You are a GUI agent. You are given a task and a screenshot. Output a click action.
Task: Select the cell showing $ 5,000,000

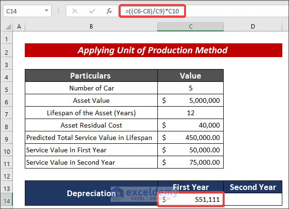click(190, 100)
